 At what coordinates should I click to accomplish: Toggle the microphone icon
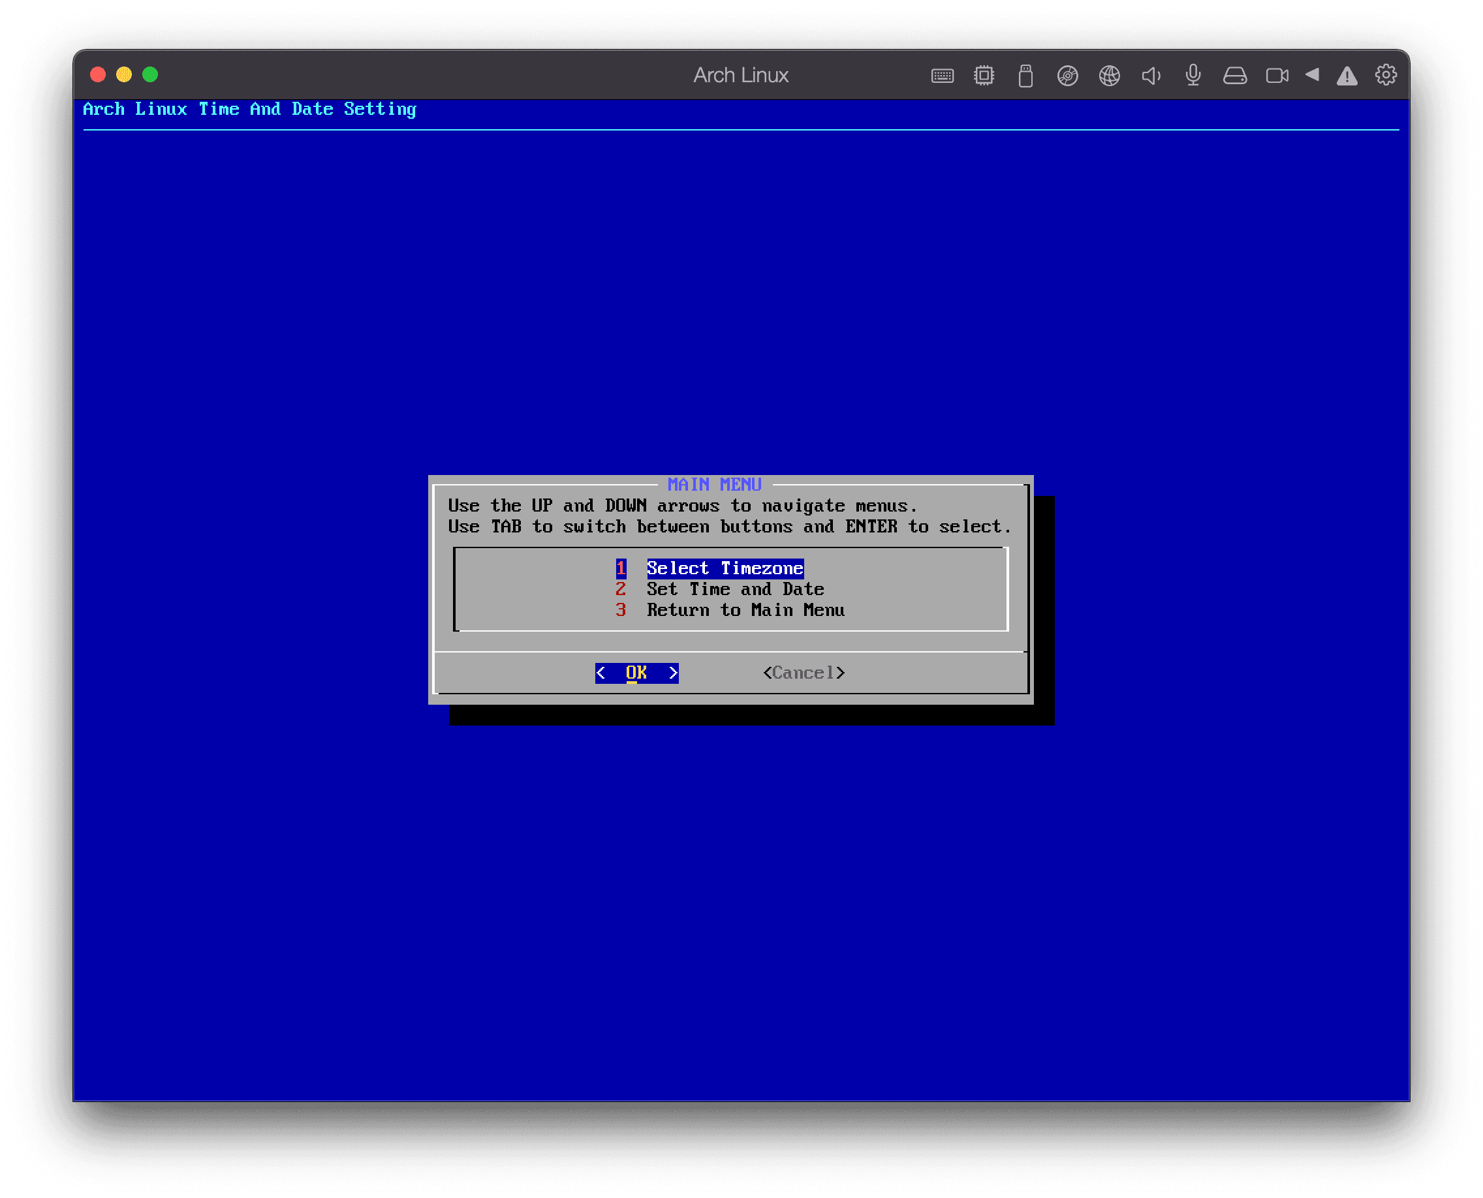tap(1193, 75)
